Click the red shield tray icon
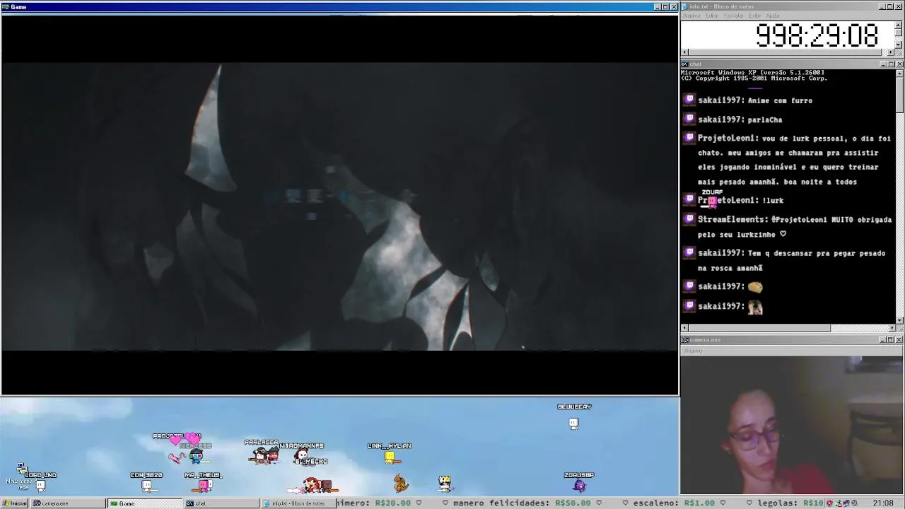The width and height of the screenshot is (905, 509). pyautogui.click(x=829, y=503)
